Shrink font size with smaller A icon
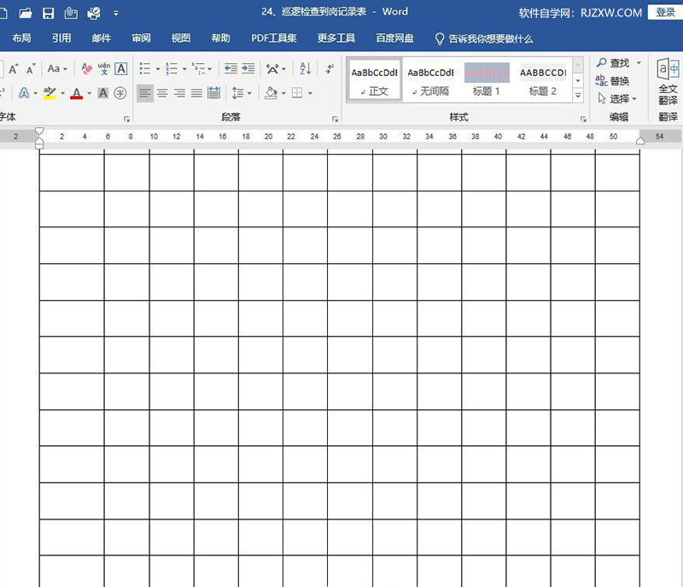Screen dimensions: 683x587 (31, 69)
